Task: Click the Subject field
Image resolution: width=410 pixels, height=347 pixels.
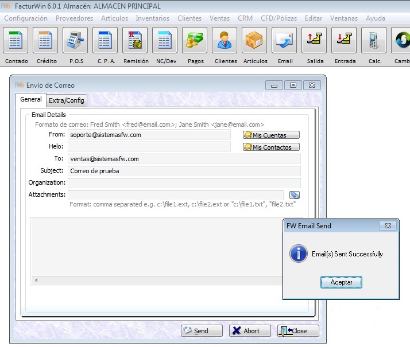Action: click(184, 171)
